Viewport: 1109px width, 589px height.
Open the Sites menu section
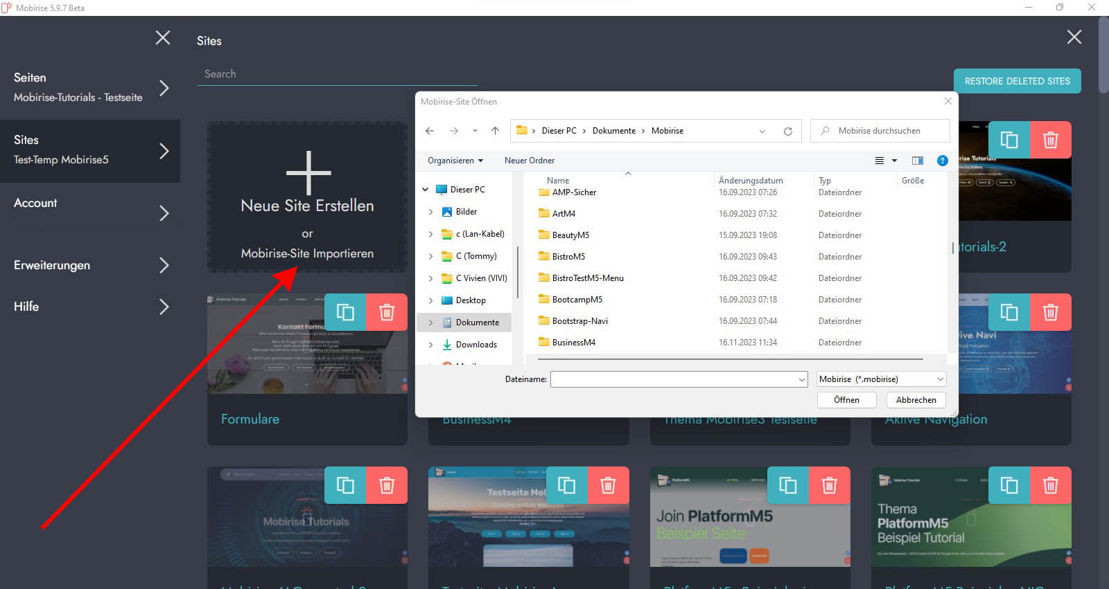[90, 150]
